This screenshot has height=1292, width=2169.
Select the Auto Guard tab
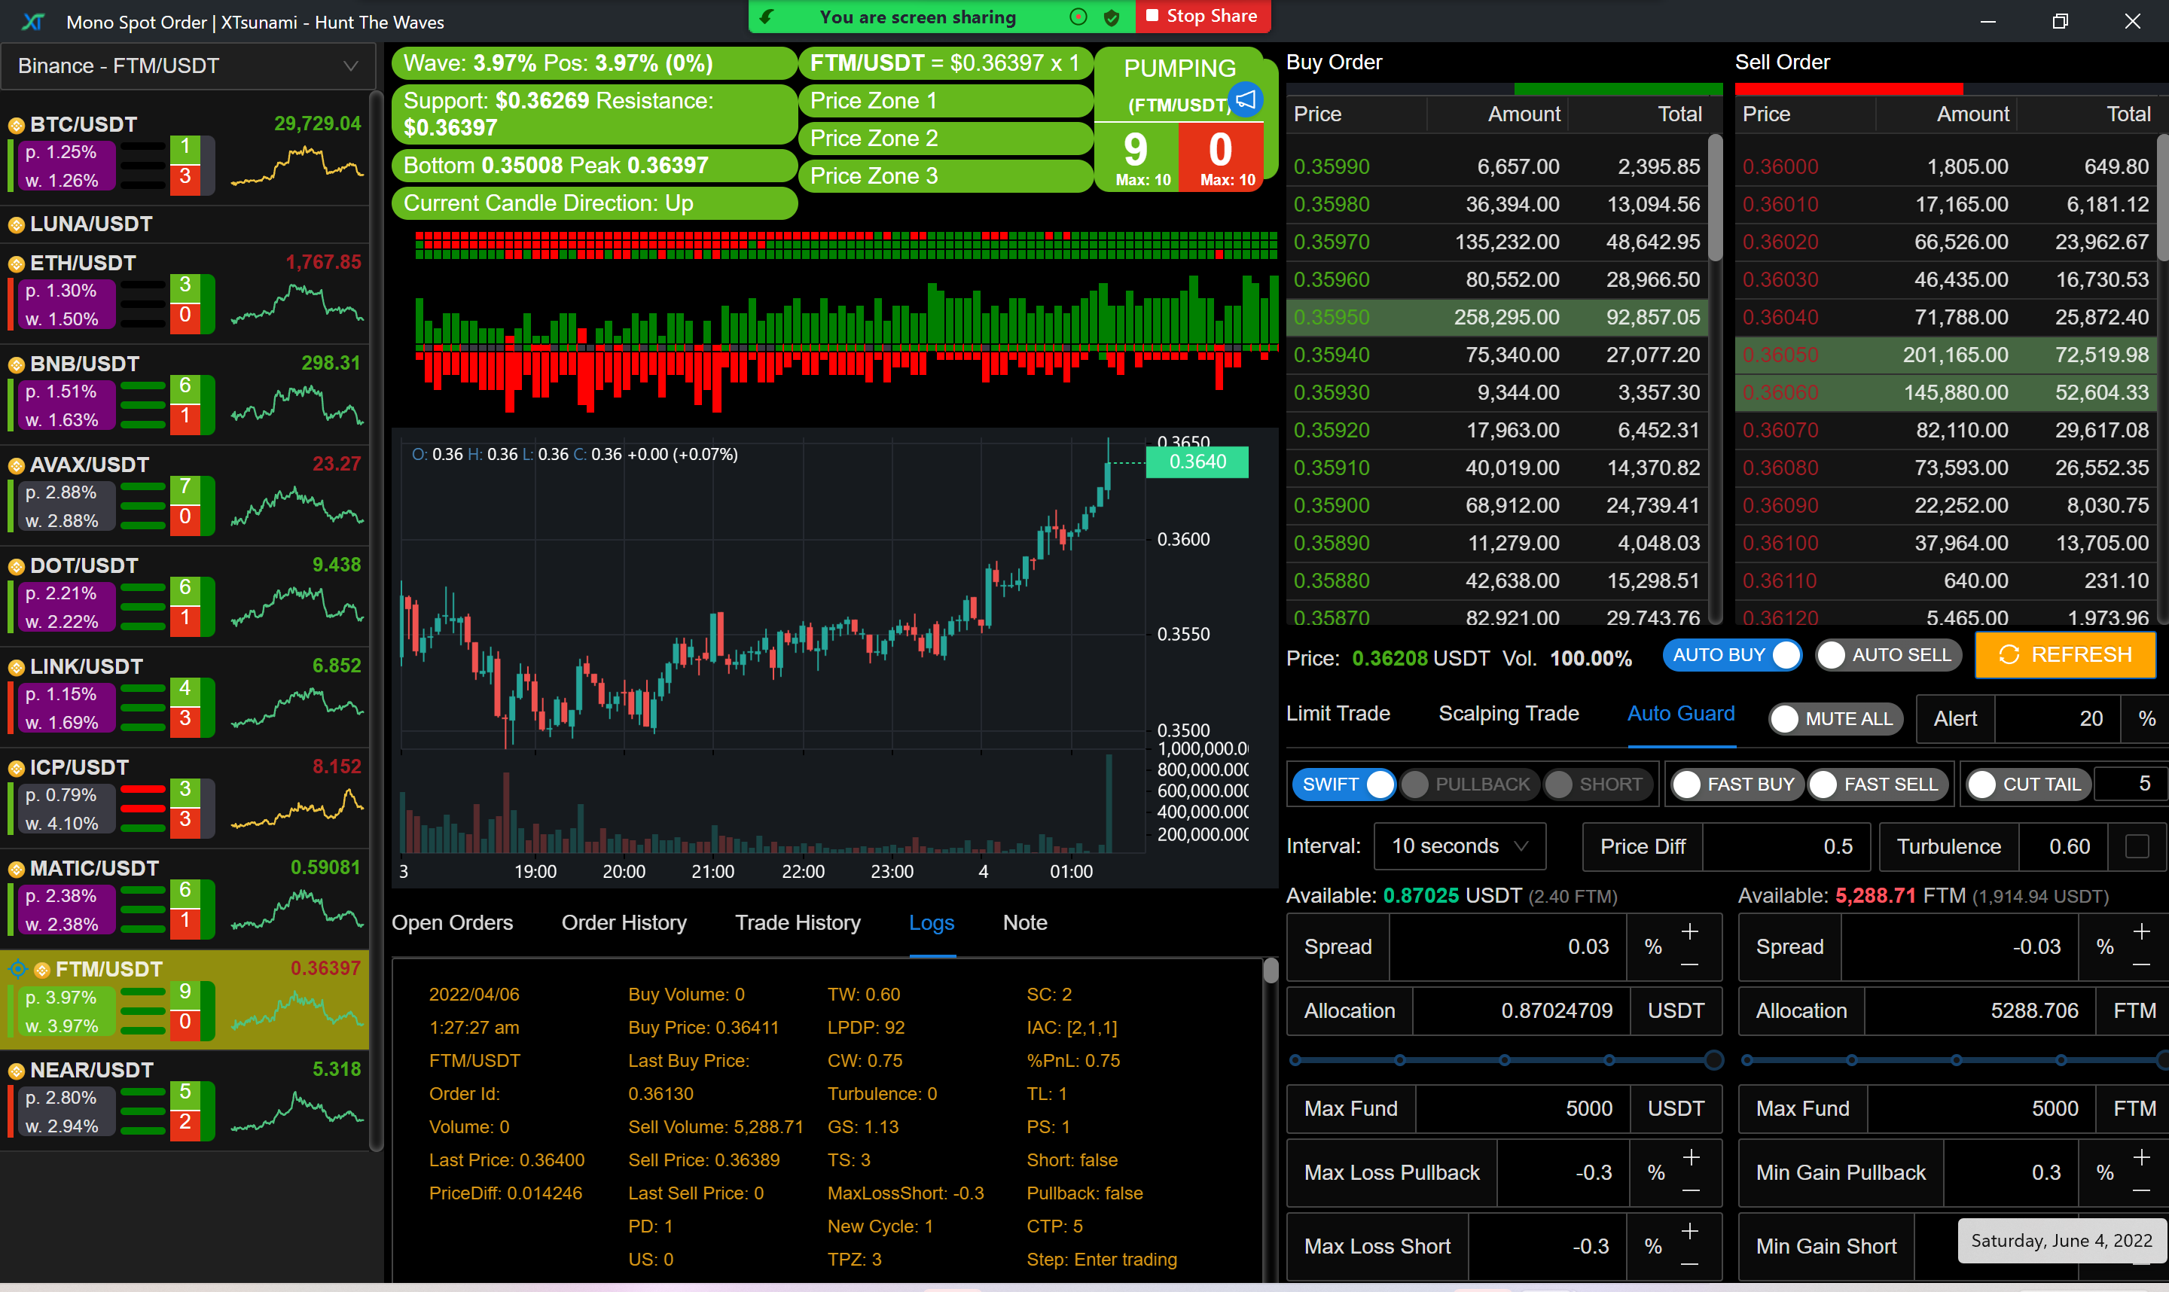tap(1680, 714)
